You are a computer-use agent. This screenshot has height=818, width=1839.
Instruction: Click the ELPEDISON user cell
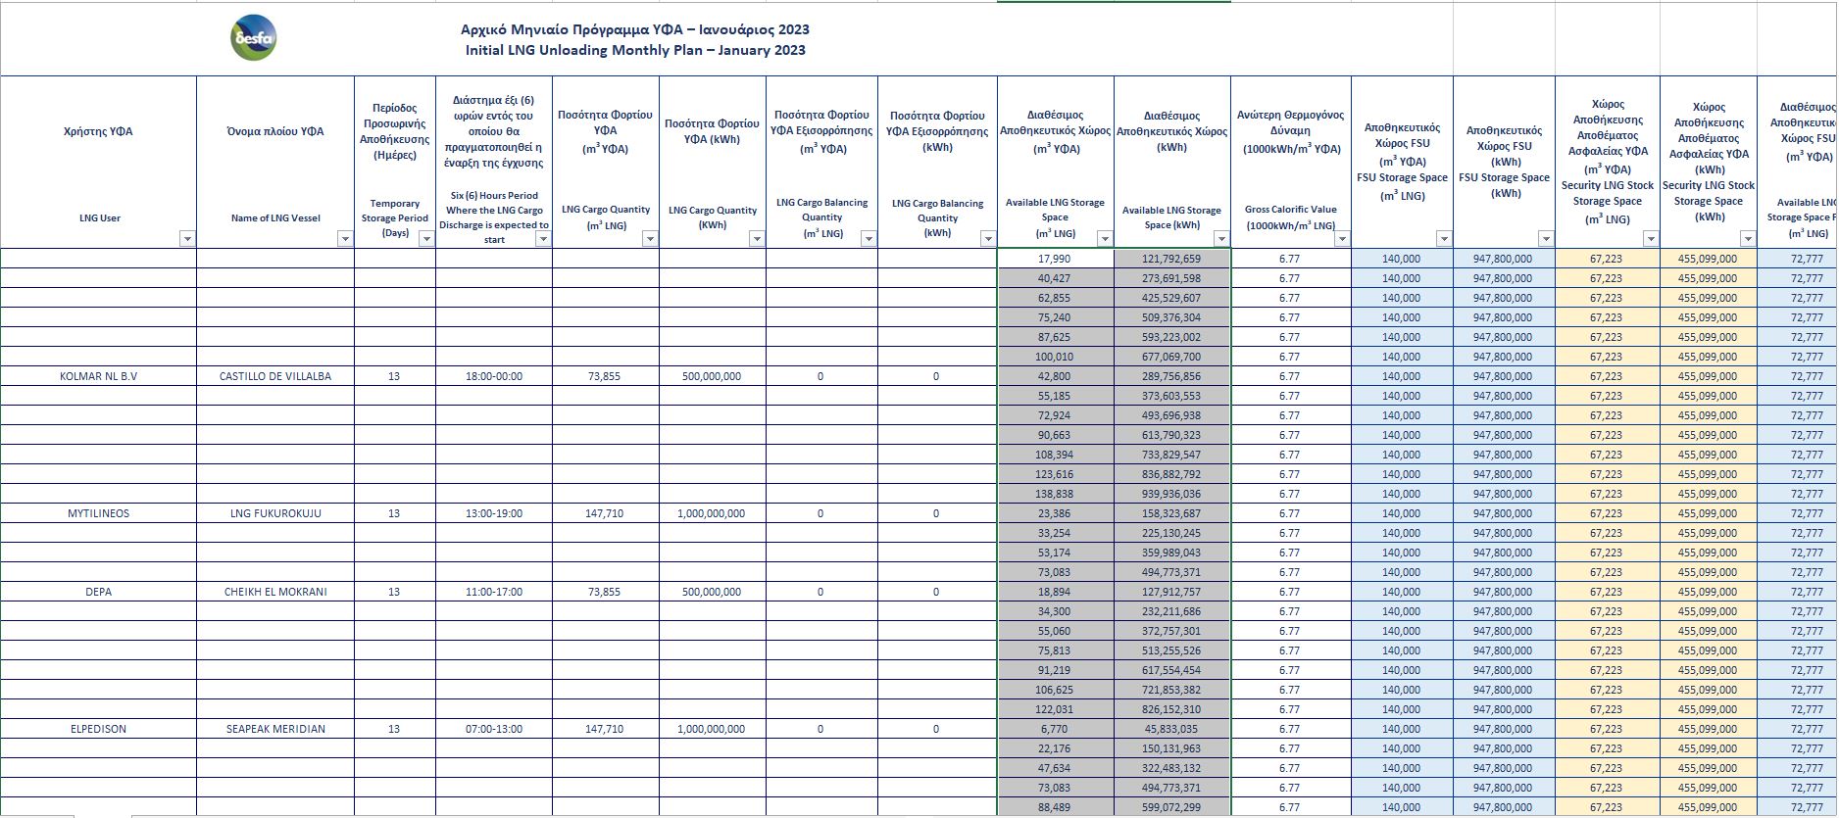tap(99, 729)
